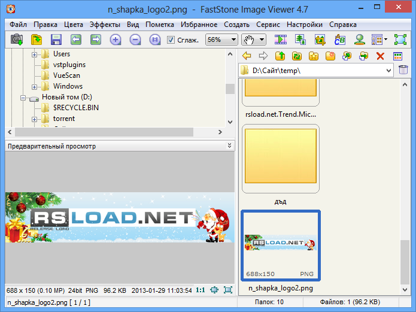416x312 pixels.
Task: Open the Правка menu
Action: tap(45, 25)
